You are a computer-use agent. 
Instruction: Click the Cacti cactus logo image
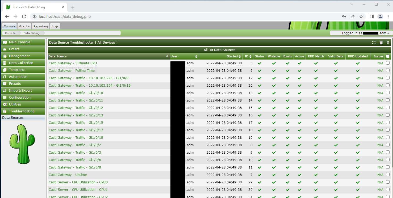coord(22,144)
